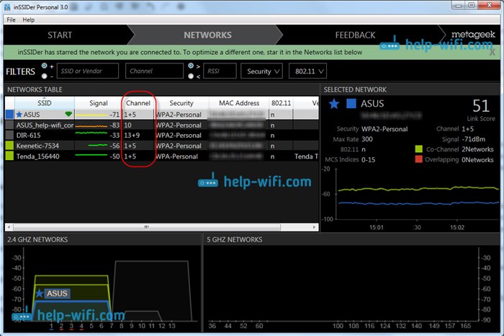Dismiss the green starred-network notification
The width and height of the screenshot is (504, 336).
(x=492, y=52)
